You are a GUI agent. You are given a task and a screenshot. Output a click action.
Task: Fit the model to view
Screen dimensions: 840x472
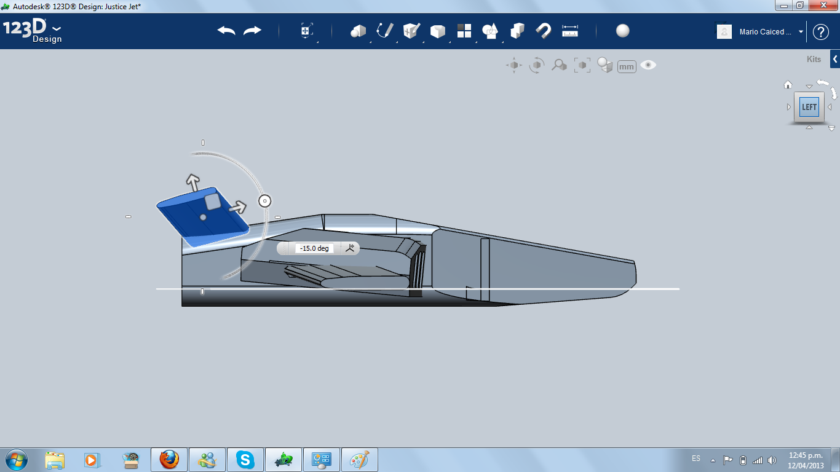tap(582, 65)
